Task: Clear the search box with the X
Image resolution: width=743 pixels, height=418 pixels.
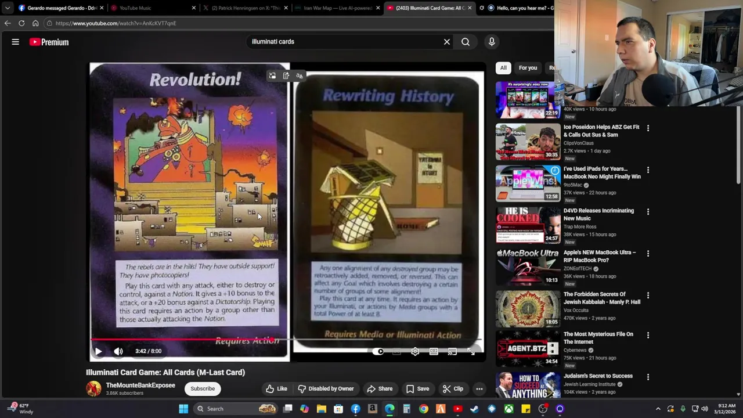Action: [x=447, y=42]
